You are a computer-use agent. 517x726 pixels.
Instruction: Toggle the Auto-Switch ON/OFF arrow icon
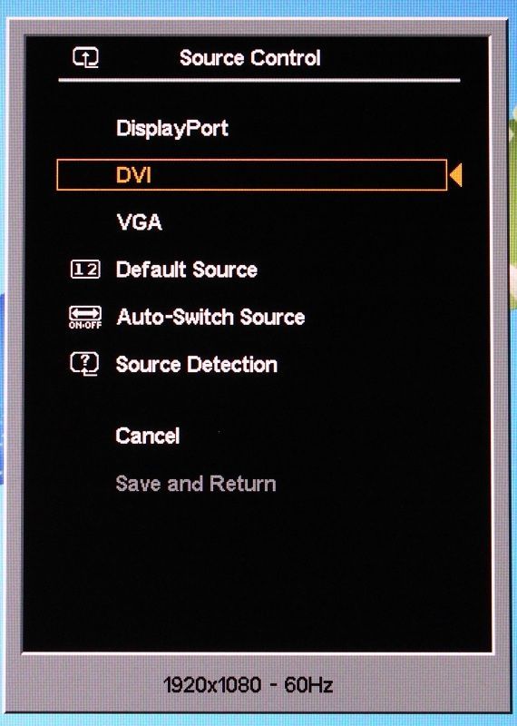click(85, 317)
